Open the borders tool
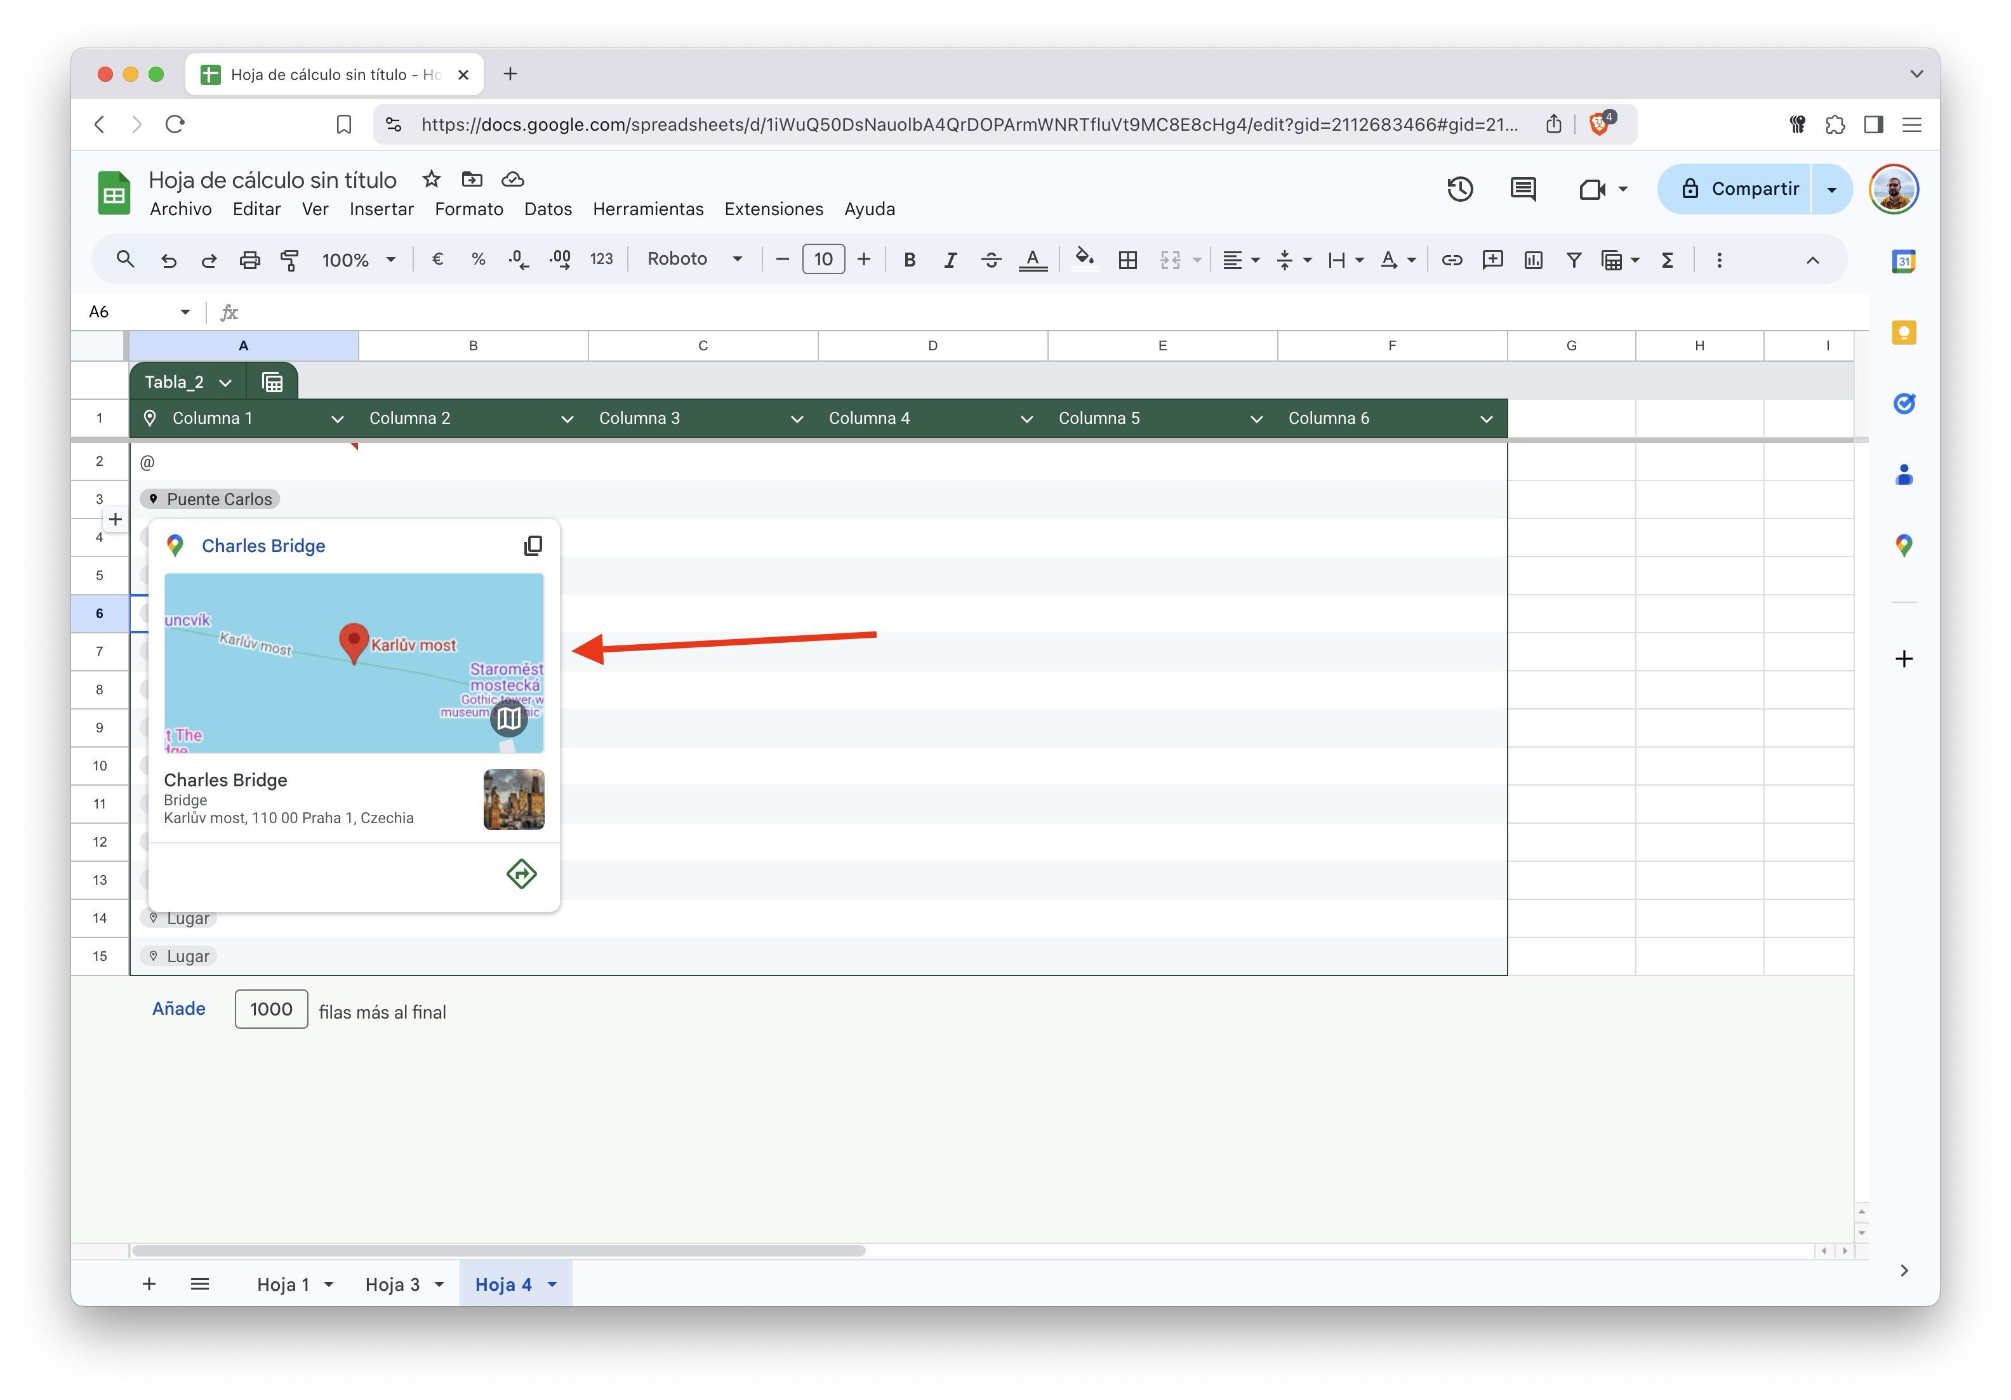The height and width of the screenshot is (1400, 2011). tap(1128, 260)
